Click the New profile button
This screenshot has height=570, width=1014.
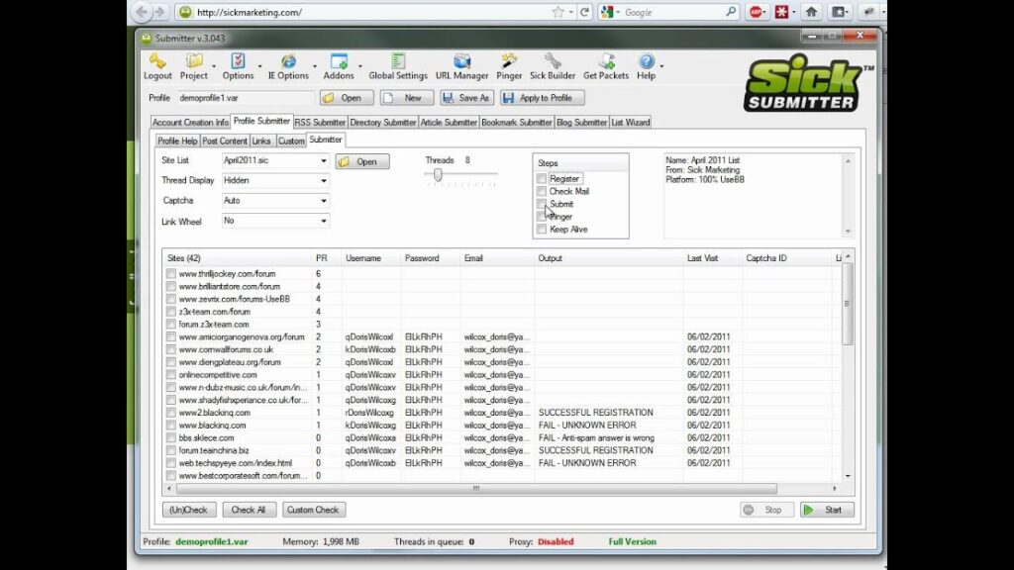tap(406, 98)
